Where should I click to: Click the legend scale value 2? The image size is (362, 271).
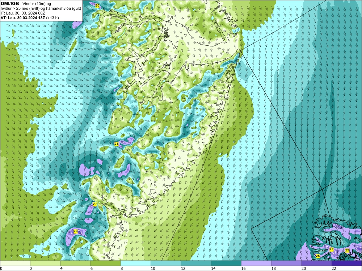pos(31,268)
